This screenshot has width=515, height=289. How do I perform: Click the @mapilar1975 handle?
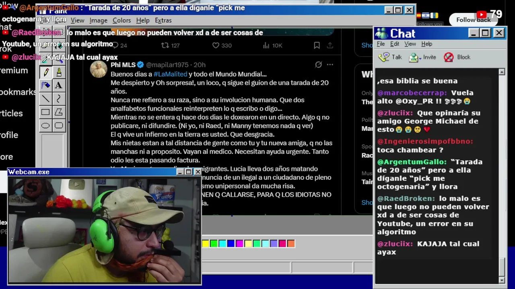click(167, 65)
